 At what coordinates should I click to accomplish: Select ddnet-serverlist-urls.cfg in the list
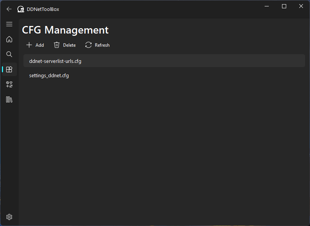164,61
